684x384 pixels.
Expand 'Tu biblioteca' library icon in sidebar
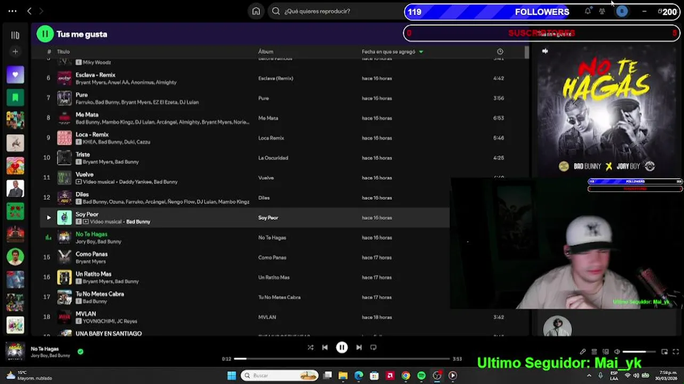pyautogui.click(x=15, y=35)
